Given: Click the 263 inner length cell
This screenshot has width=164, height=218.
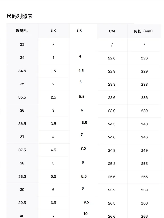Looking at the screenshot, I should 144,203.
